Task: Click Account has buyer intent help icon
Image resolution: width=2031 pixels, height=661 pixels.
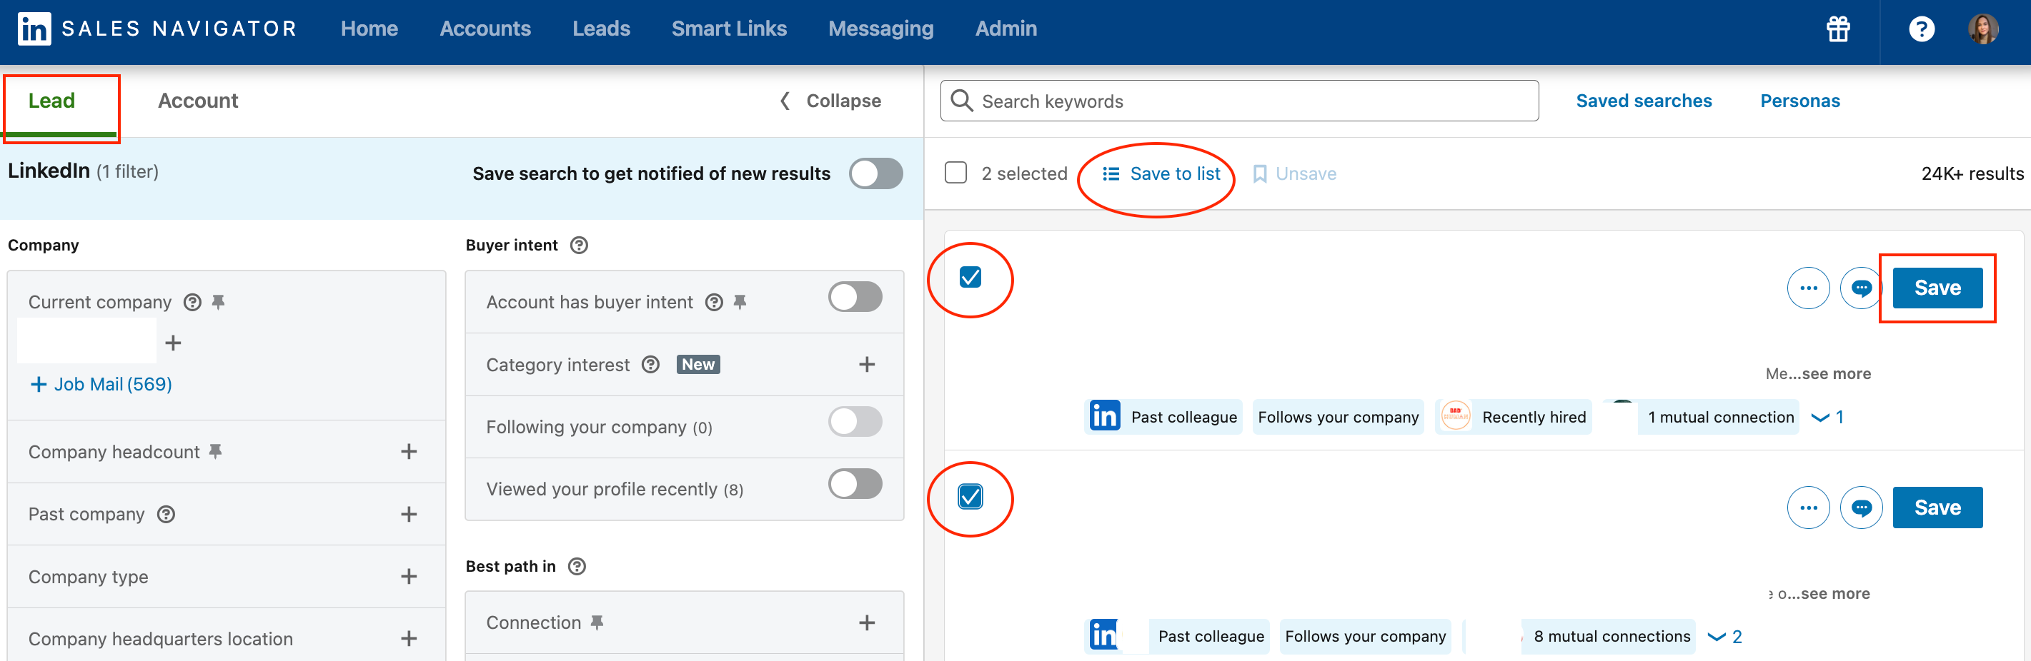Action: [x=713, y=302]
